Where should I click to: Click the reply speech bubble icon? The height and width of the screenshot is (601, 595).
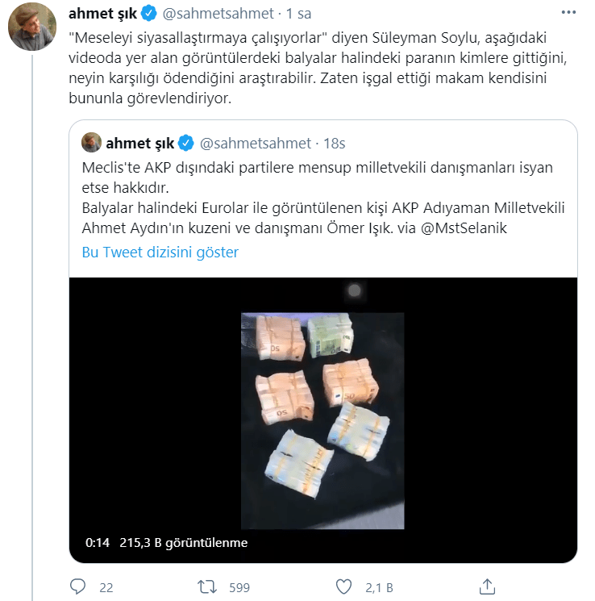[77, 586]
